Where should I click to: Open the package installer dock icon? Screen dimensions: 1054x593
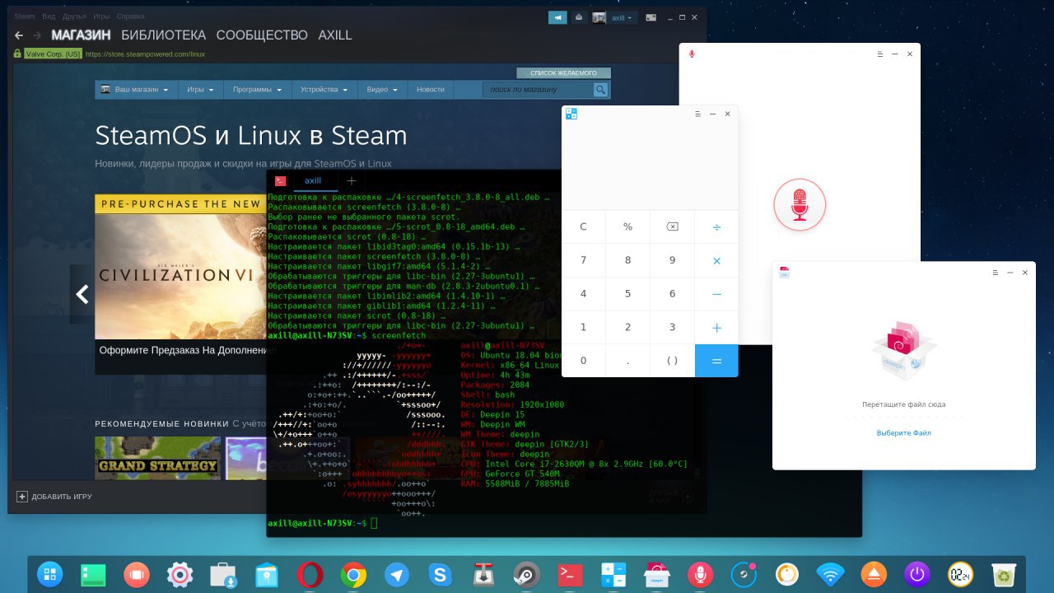pyautogui.click(x=656, y=574)
